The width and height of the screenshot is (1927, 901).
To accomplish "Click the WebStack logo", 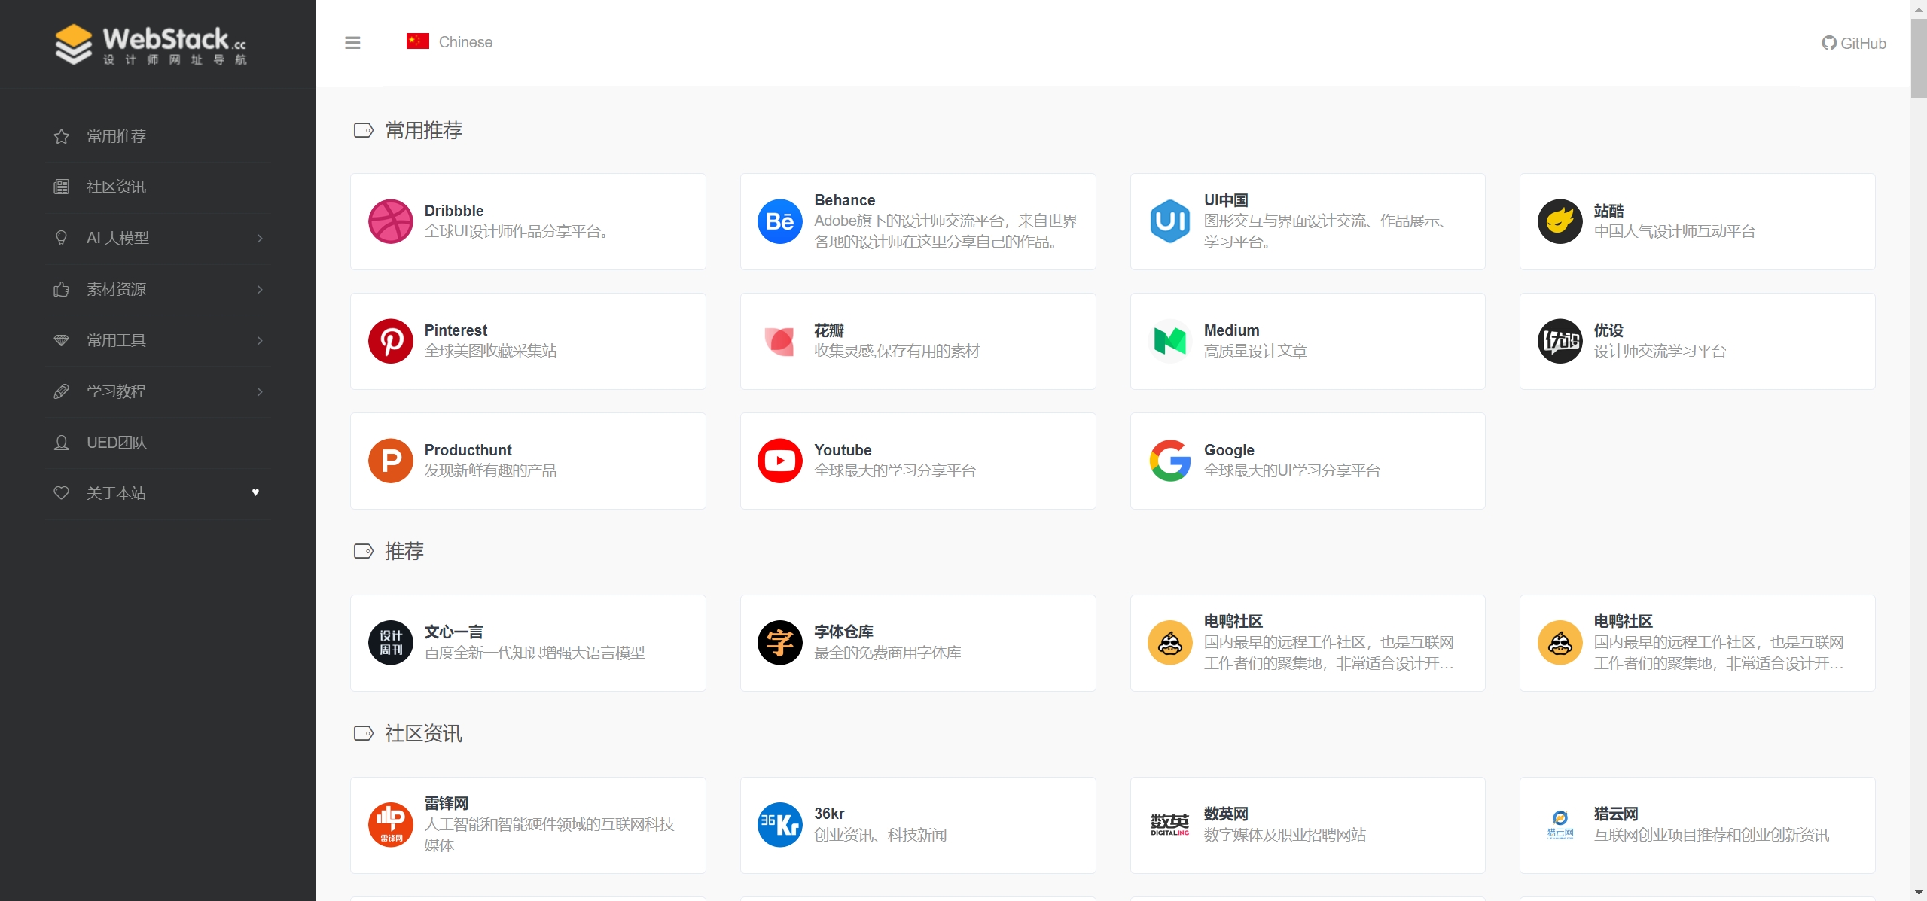I will 151,44.
